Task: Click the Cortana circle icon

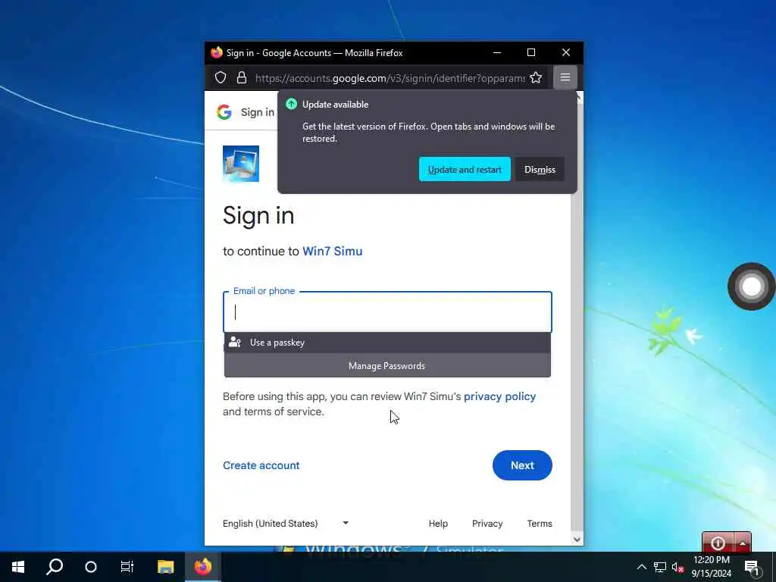Action: 91,567
